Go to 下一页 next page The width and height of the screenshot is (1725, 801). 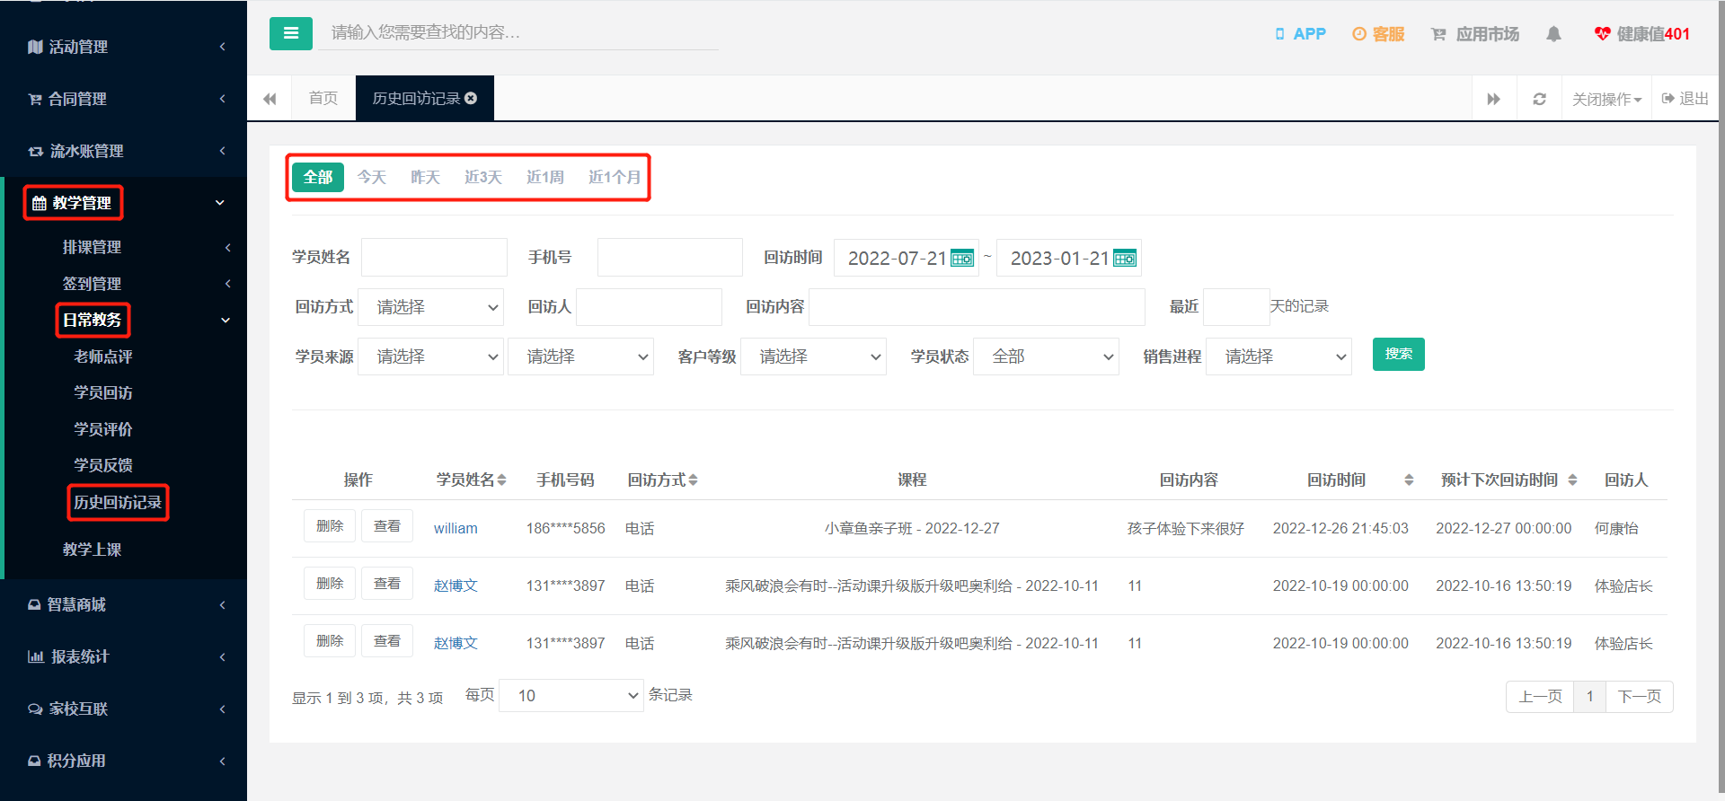[1640, 697]
